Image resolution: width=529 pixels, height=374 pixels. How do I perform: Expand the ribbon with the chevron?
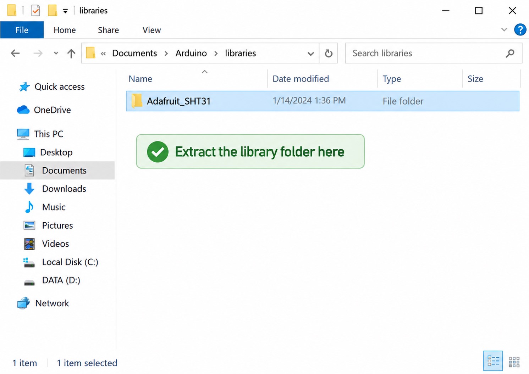(x=504, y=30)
